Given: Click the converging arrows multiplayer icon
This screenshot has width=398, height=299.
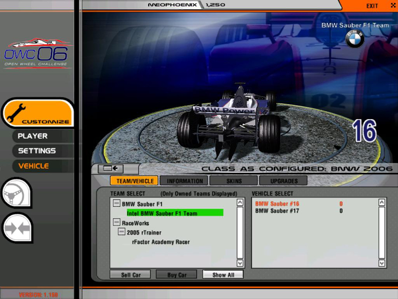Looking at the screenshot, I should [17, 228].
